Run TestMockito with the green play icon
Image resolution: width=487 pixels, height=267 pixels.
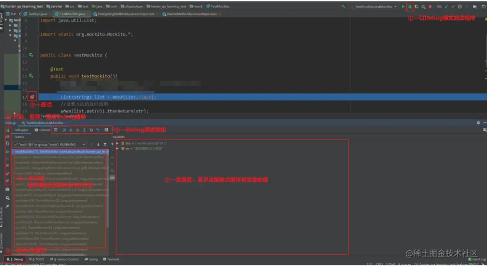[403, 6]
